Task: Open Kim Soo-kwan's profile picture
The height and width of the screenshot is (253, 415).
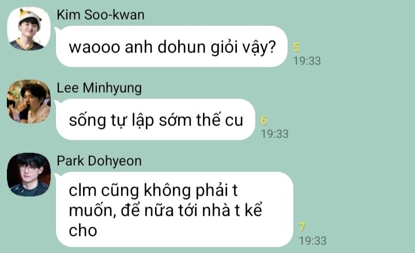Action: point(29,29)
